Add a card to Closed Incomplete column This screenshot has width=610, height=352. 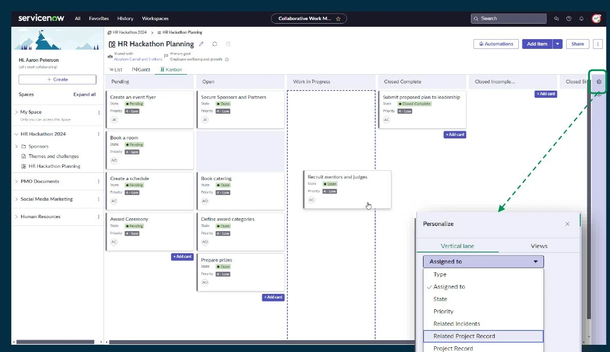point(546,94)
